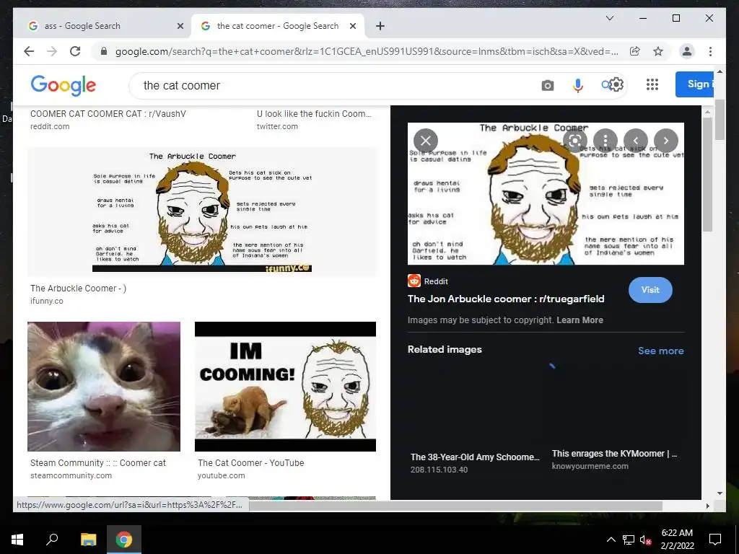Open File Explorer from taskbar
739x554 pixels.
coord(88,540)
